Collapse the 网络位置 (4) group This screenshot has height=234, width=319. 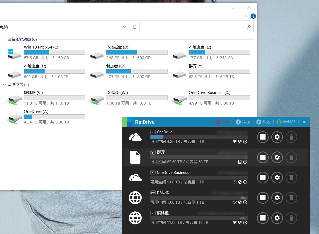tap(4, 85)
